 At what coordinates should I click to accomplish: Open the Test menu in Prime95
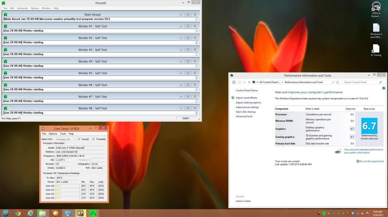coord(5,8)
